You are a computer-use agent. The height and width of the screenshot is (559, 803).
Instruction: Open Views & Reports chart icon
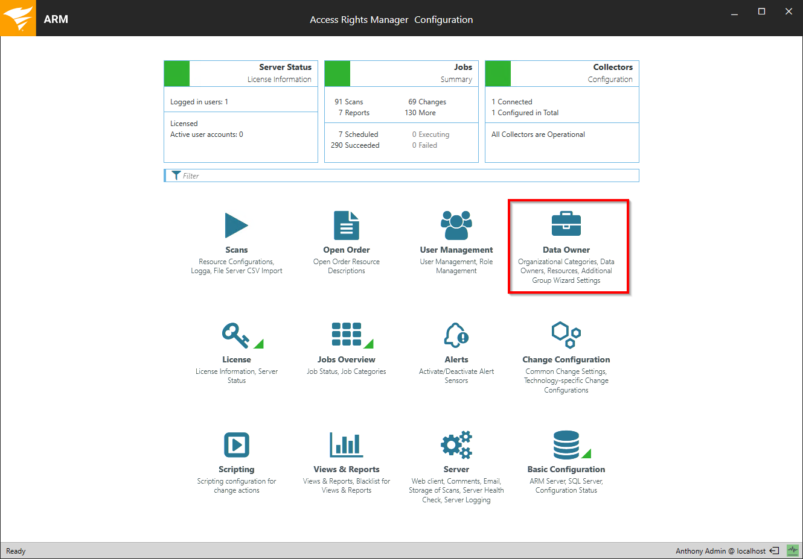click(347, 445)
